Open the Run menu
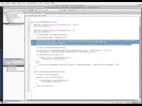142x106 pixels. point(24,3)
